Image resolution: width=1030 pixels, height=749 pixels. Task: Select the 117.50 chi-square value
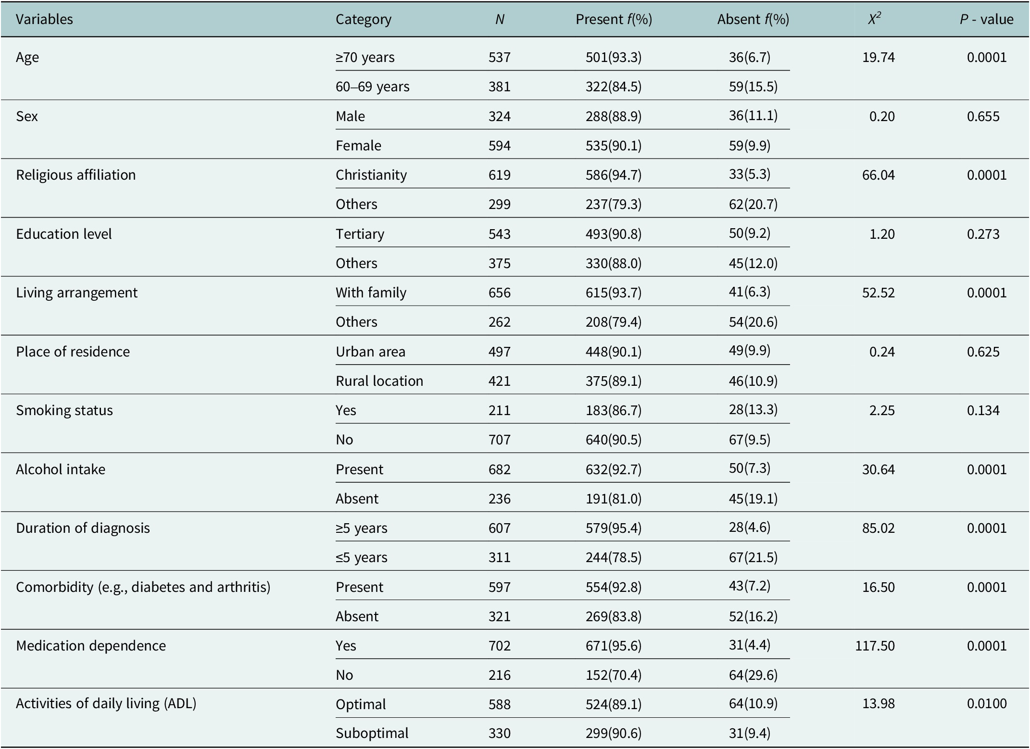(875, 646)
